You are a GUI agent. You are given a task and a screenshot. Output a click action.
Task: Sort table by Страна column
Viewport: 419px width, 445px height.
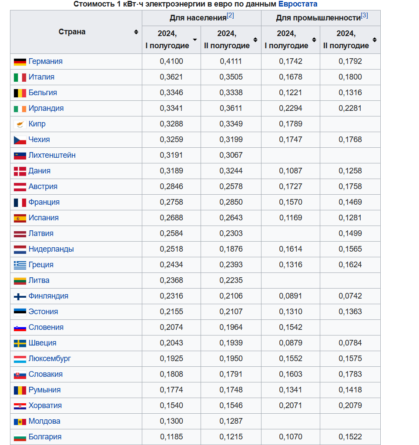[136, 32]
